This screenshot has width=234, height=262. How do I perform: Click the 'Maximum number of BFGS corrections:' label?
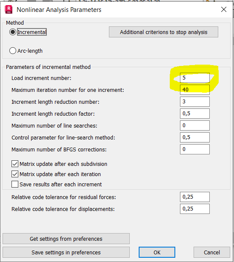(x=59, y=150)
